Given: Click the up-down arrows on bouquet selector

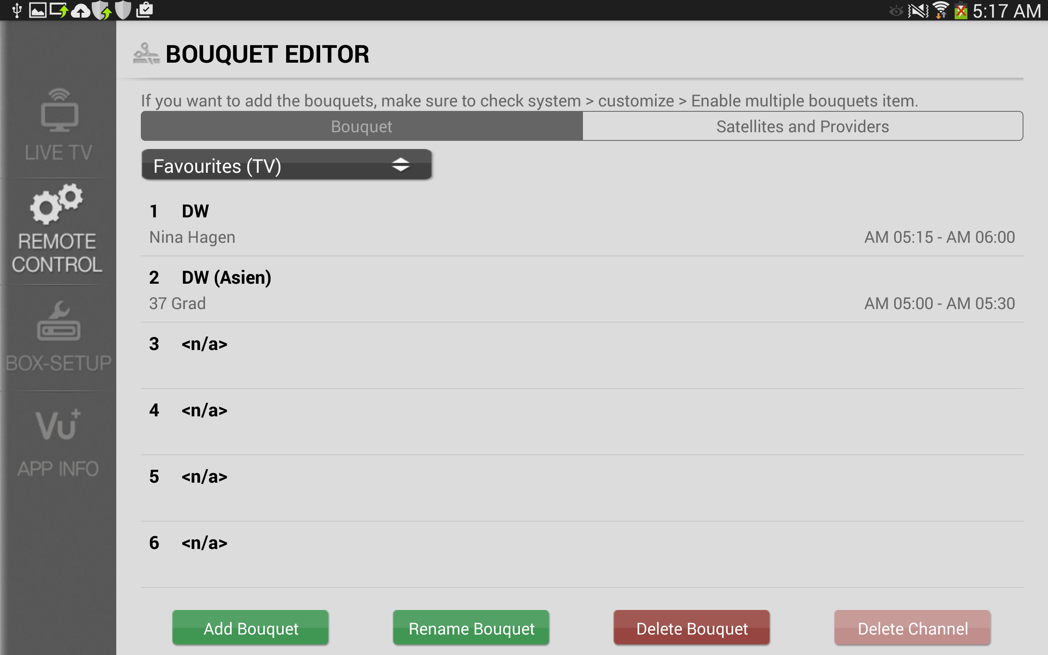Looking at the screenshot, I should pyautogui.click(x=401, y=165).
